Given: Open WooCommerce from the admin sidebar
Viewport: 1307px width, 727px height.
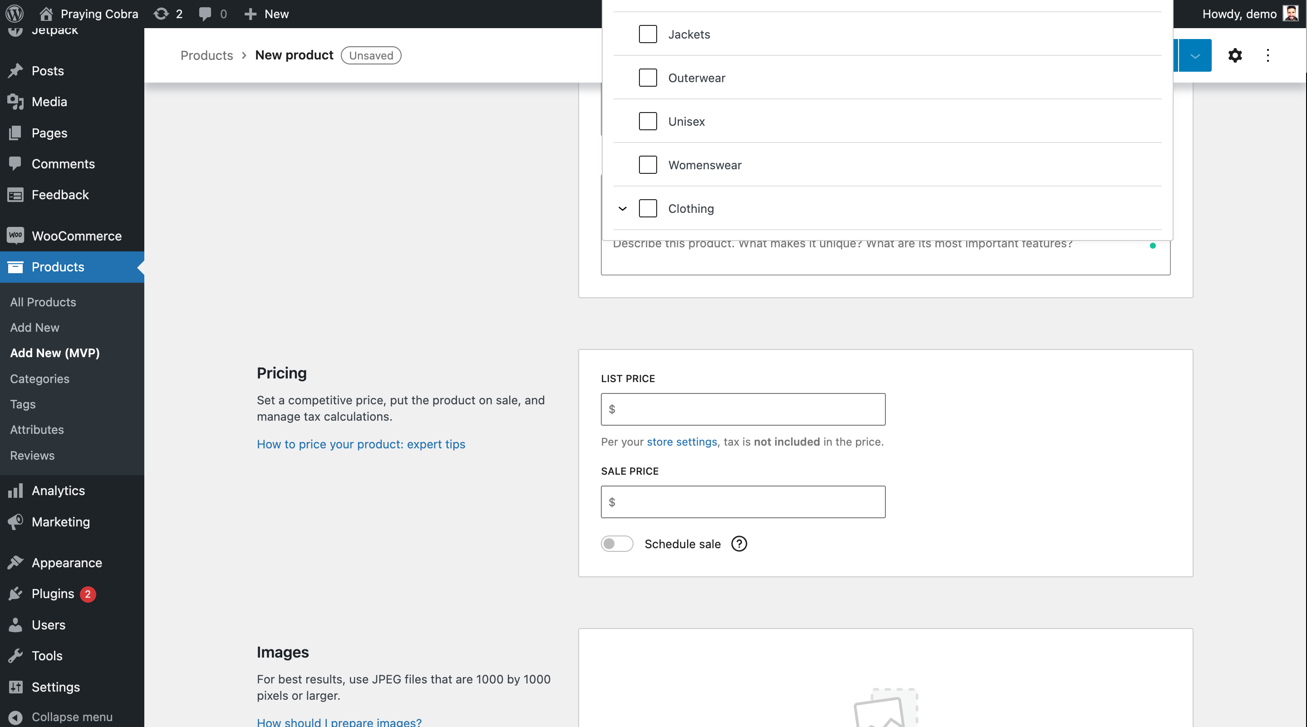Looking at the screenshot, I should (77, 236).
